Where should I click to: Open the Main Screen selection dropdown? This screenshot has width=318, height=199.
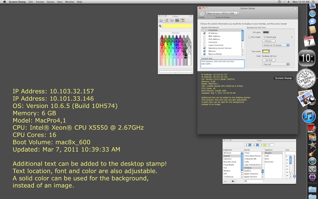pyautogui.click(x=222, y=13)
